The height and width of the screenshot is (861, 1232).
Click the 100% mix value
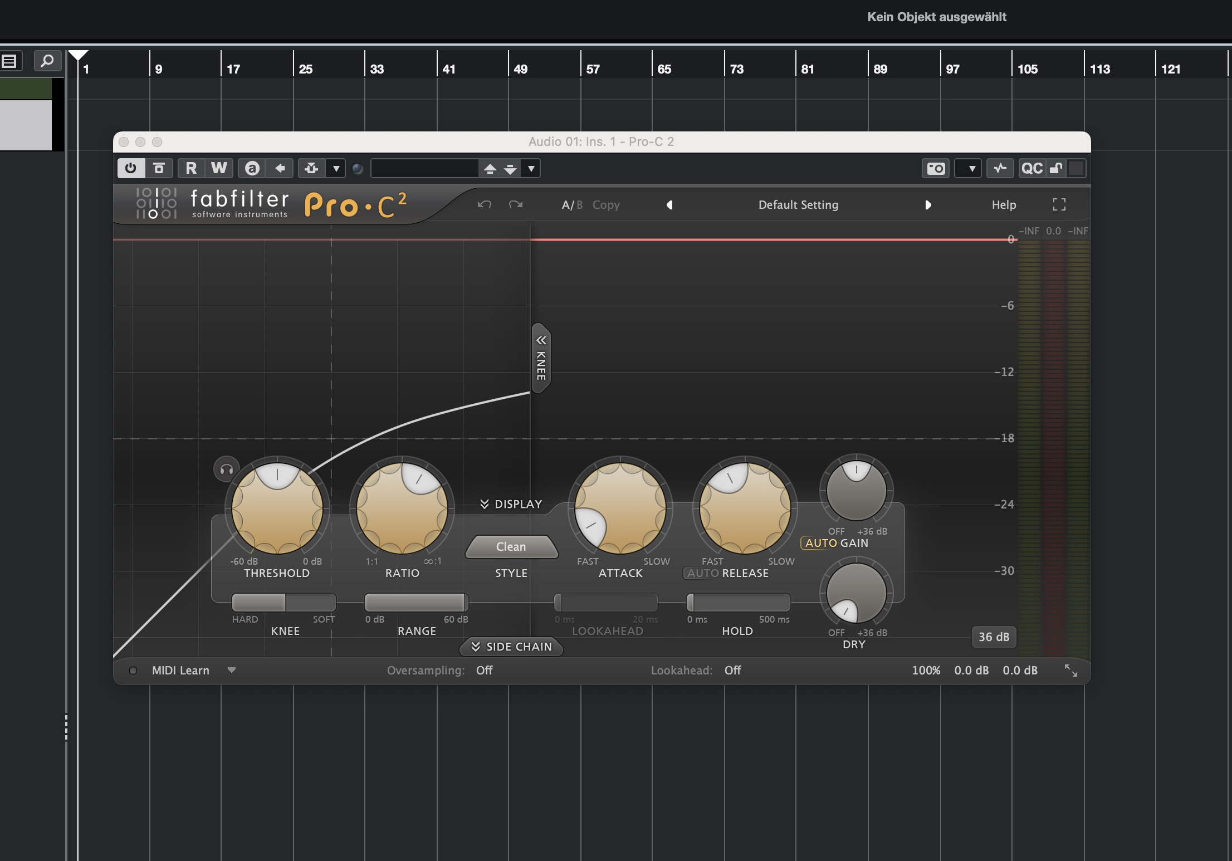point(926,671)
